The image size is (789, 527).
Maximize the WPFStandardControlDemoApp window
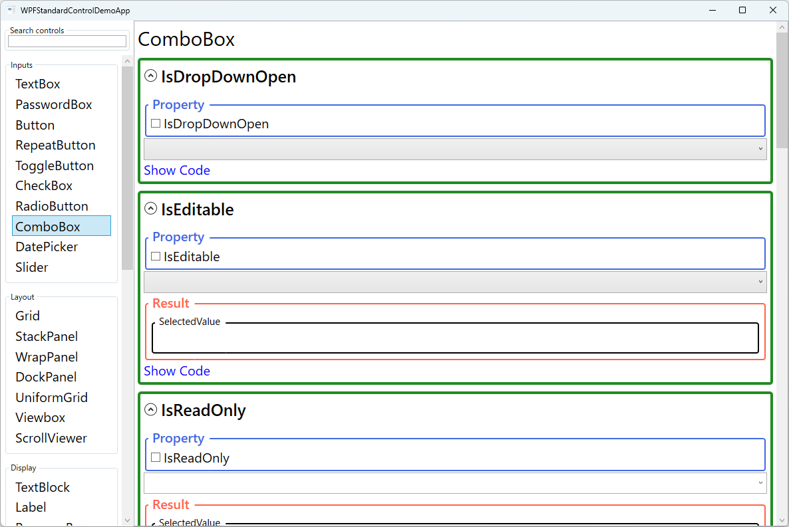pyautogui.click(x=742, y=10)
